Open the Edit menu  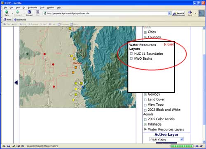tap(11, 7)
